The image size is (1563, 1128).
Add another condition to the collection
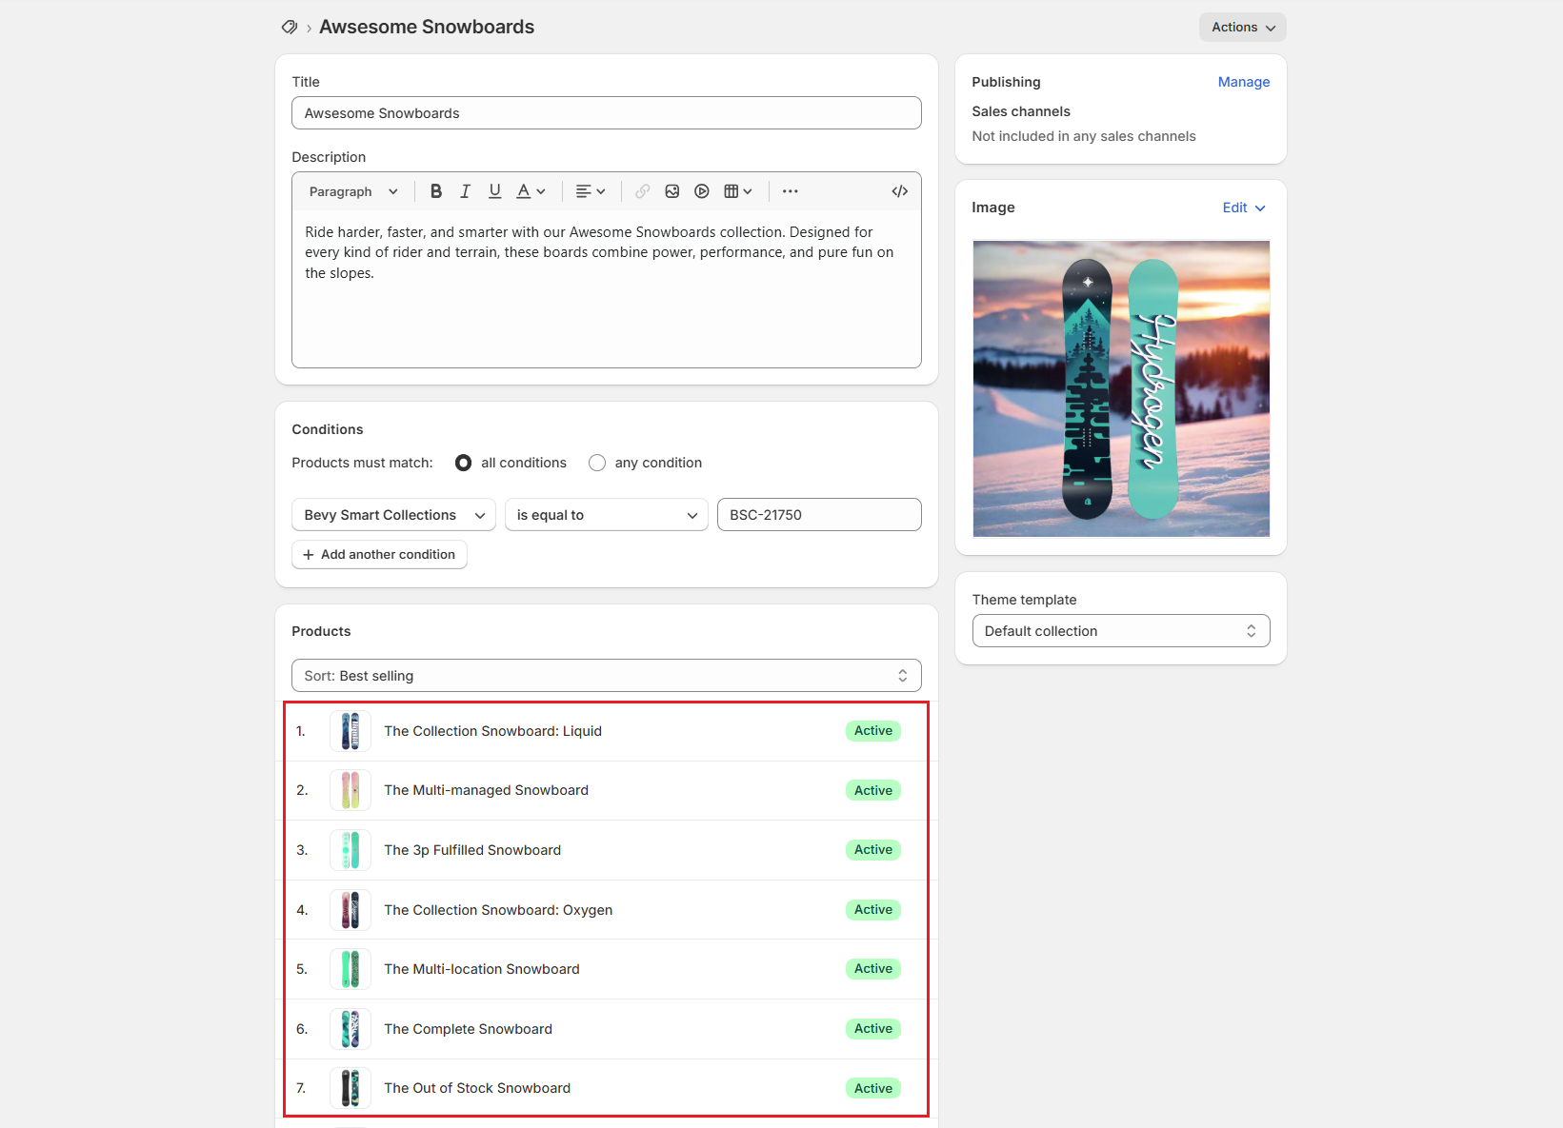[379, 554]
